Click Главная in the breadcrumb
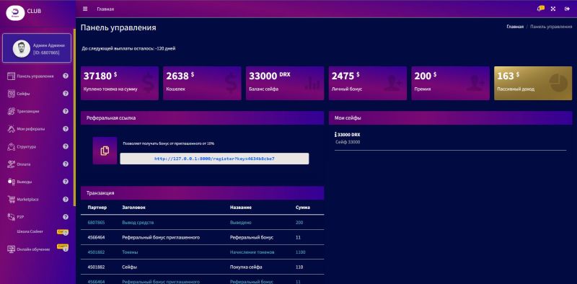The height and width of the screenshot is (284, 577). pos(515,27)
